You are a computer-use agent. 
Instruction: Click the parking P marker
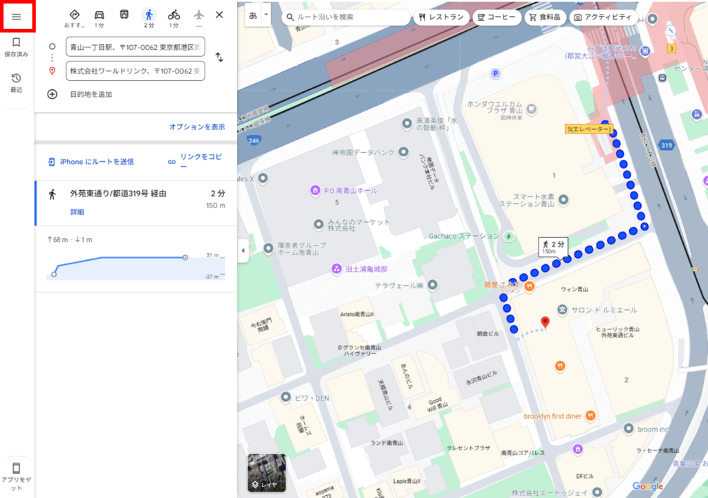[495, 73]
